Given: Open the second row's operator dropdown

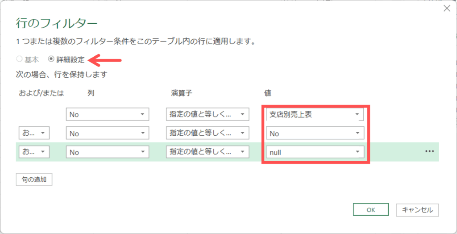Looking at the screenshot, I should 207,134.
